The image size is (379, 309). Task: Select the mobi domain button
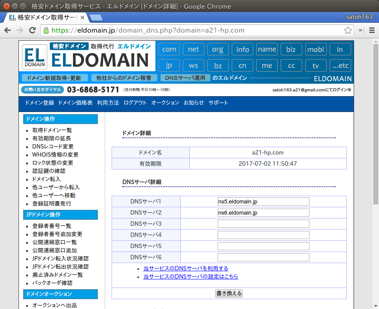click(x=315, y=49)
